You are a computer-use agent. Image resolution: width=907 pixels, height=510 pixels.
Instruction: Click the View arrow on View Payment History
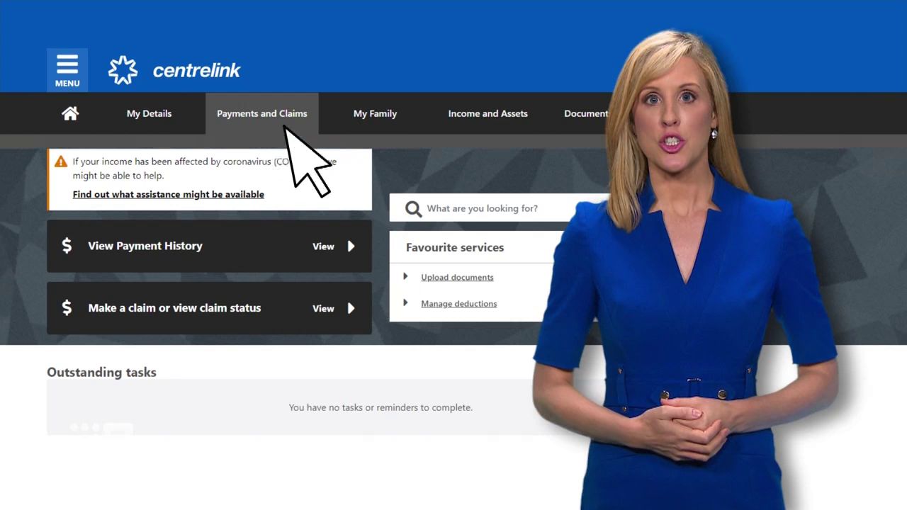[x=350, y=246]
